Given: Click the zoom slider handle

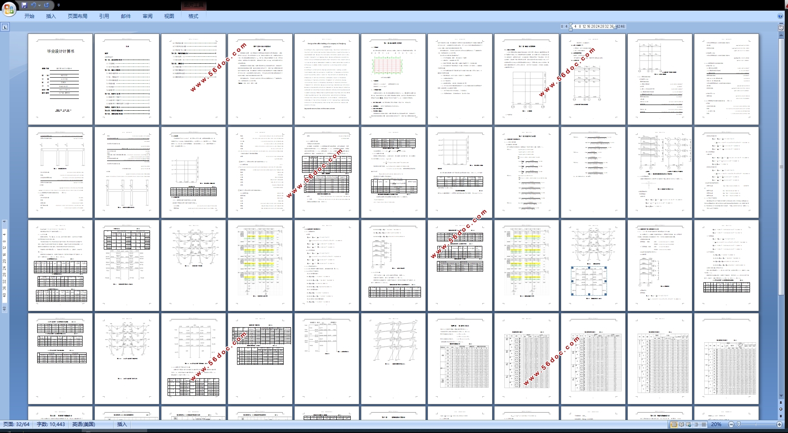Looking at the screenshot, I should (x=739, y=424).
